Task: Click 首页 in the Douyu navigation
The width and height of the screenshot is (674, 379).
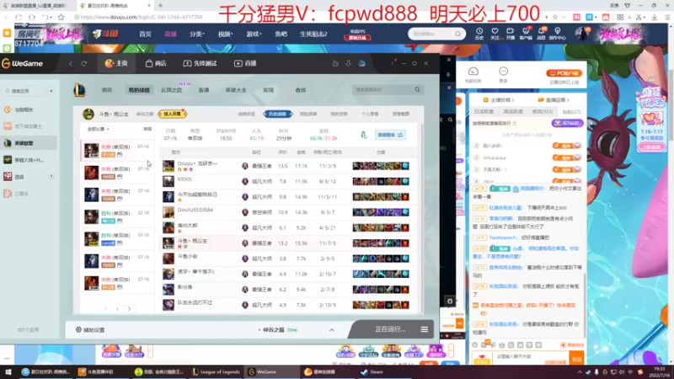Action: click(145, 34)
